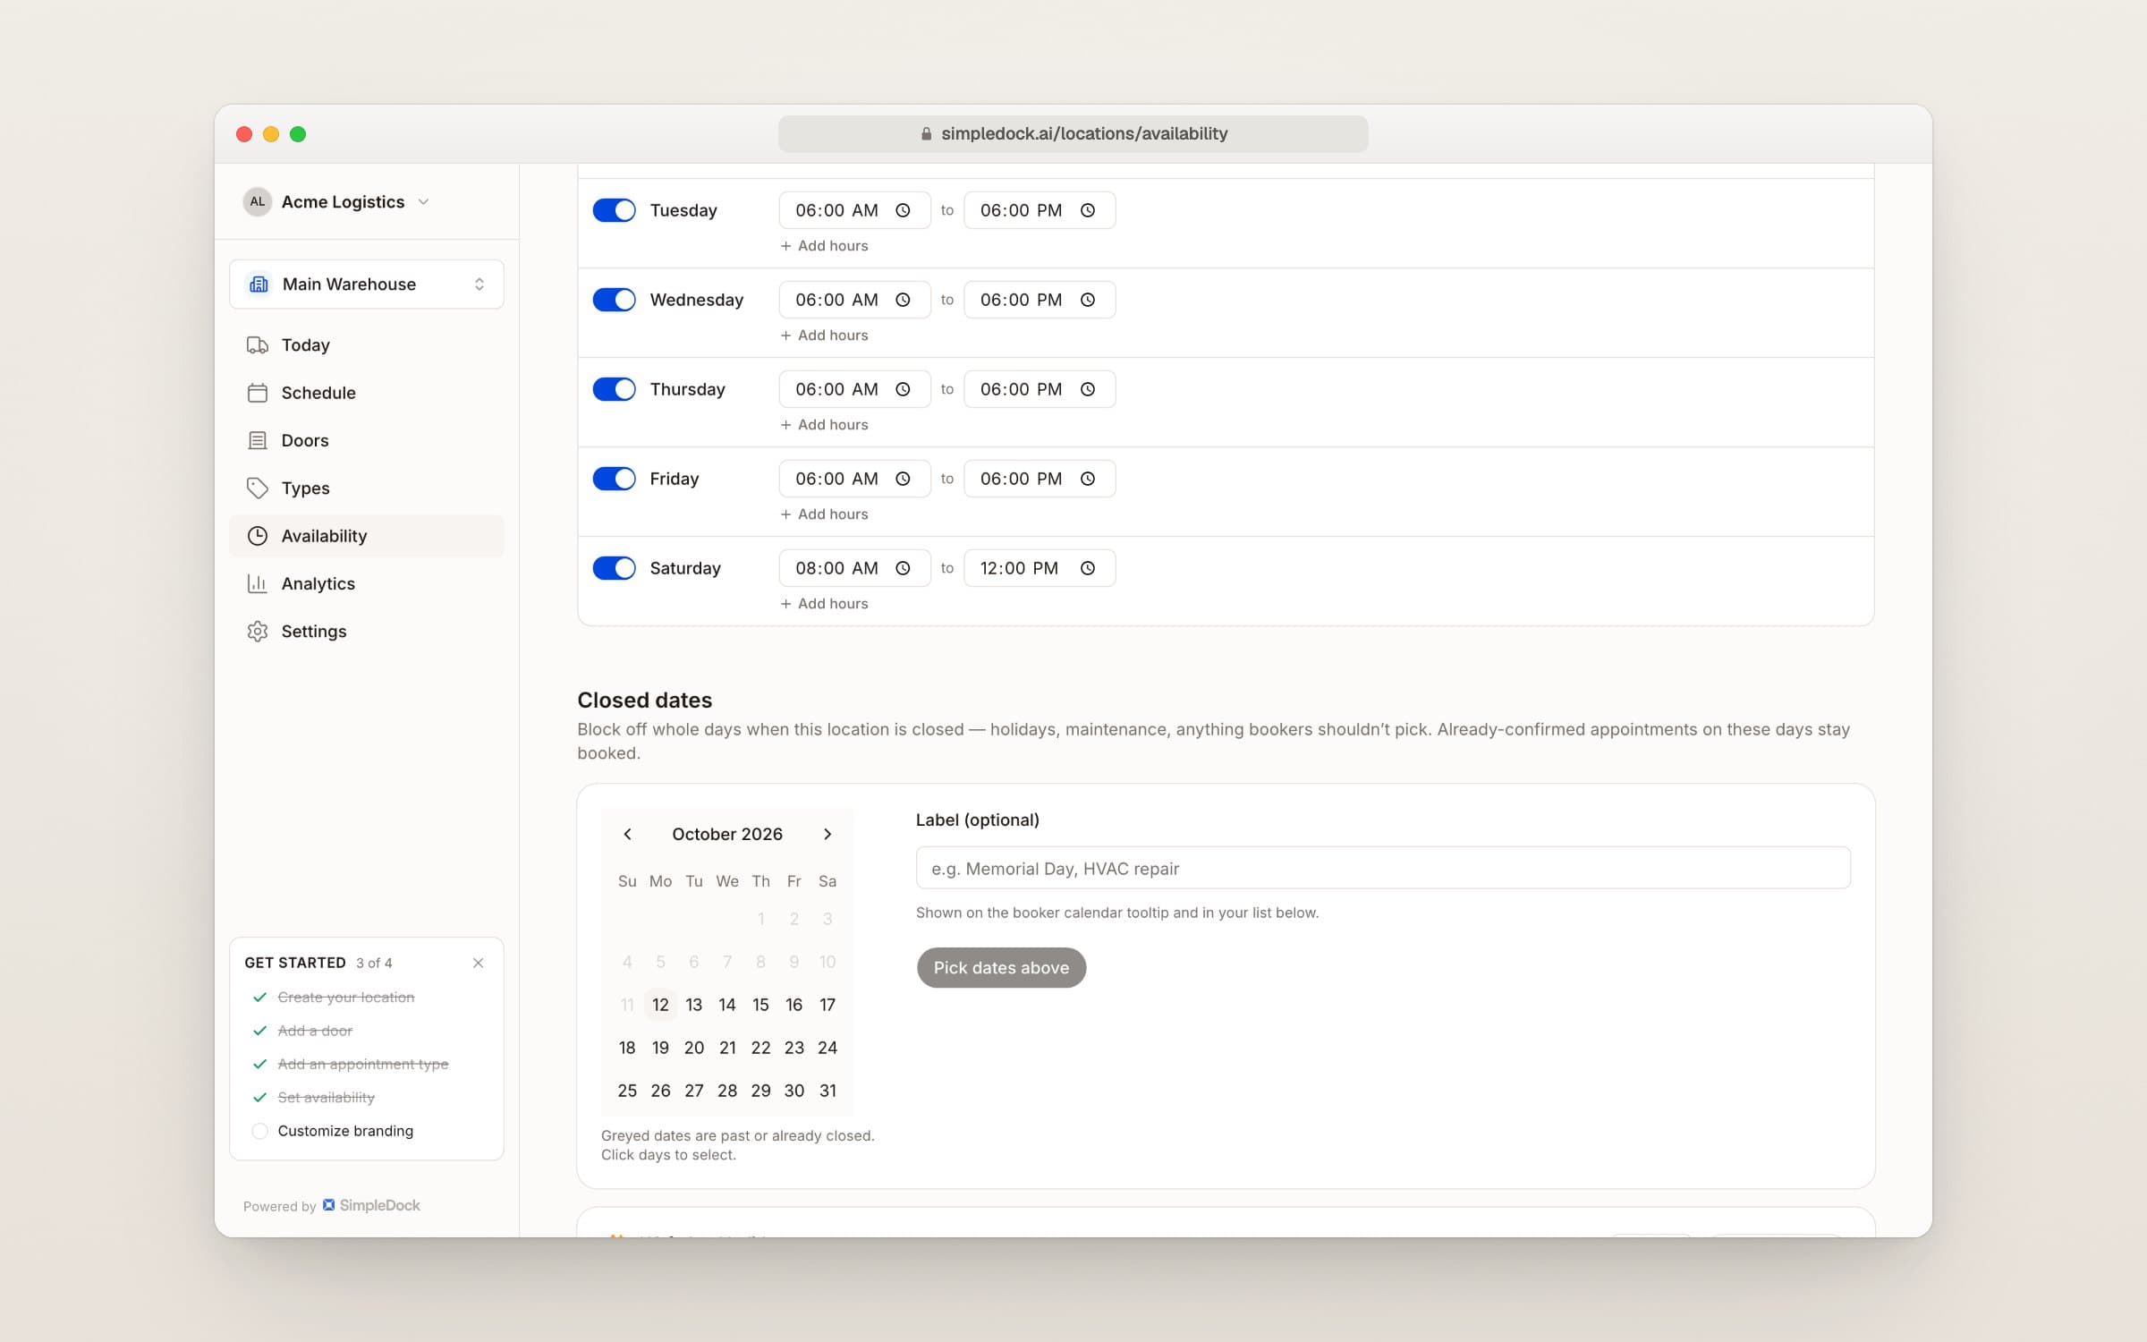Click the Main Warehouse building icon

(259, 284)
